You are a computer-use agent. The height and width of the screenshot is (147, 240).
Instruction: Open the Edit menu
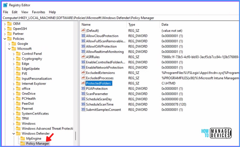click(x=14, y=12)
